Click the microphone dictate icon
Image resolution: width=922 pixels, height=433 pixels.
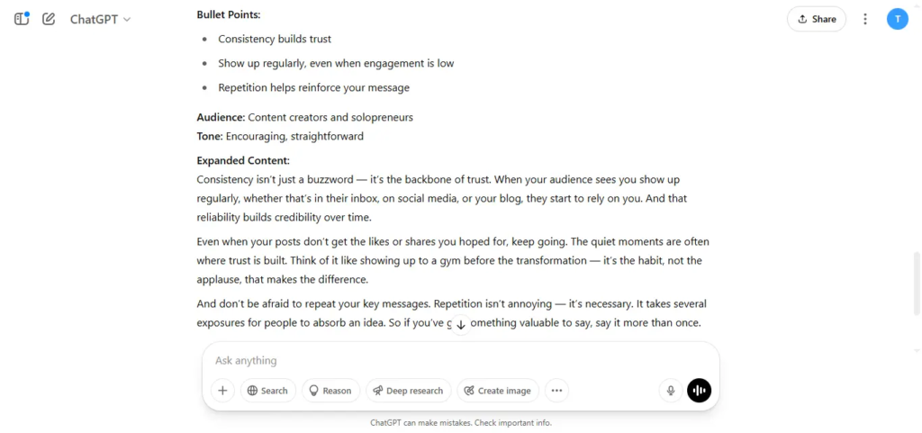(x=670, y=391)
